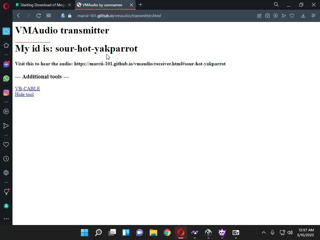Open 7-Zip from the taskbar

[x=236, y=232]
